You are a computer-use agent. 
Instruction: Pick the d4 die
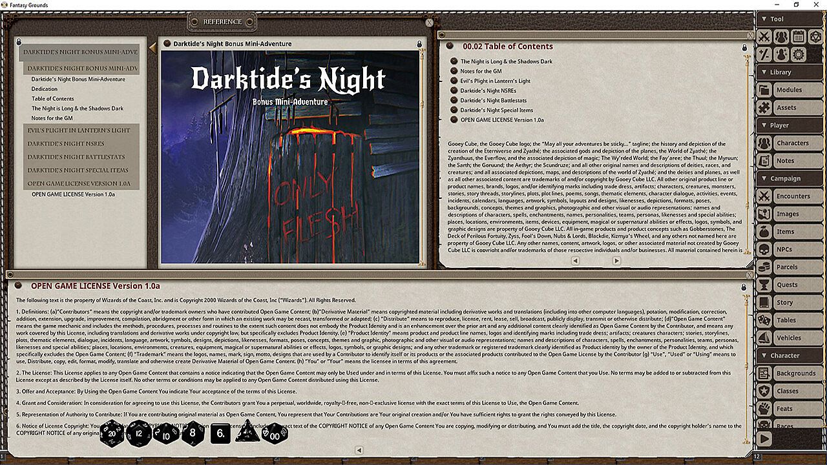click(247, 433)
